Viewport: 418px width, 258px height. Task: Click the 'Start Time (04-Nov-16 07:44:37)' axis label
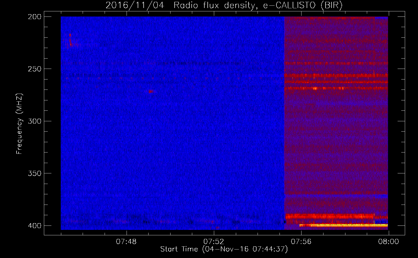point(224,249)
